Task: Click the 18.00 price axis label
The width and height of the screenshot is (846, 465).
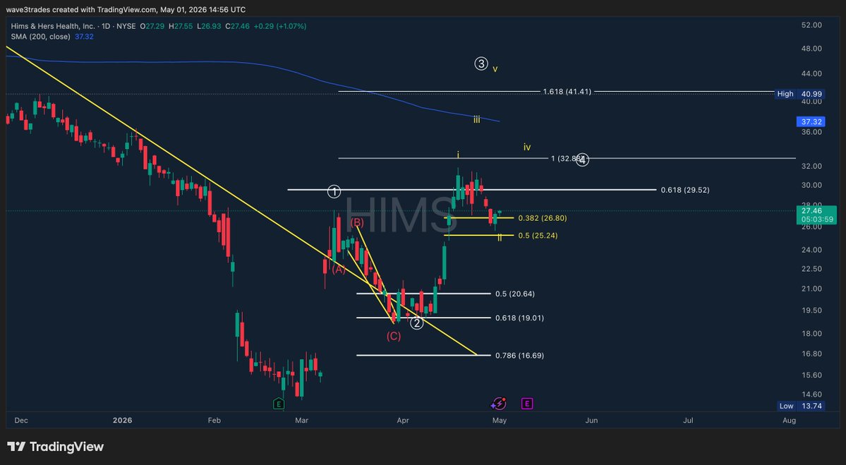Action: (x=811, y=334)
